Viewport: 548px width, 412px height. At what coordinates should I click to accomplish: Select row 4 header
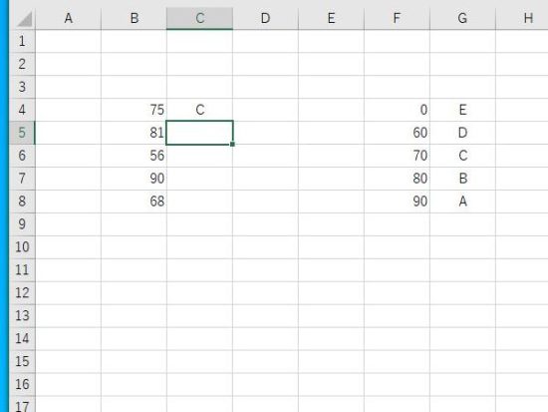click(x=22, y=110)
